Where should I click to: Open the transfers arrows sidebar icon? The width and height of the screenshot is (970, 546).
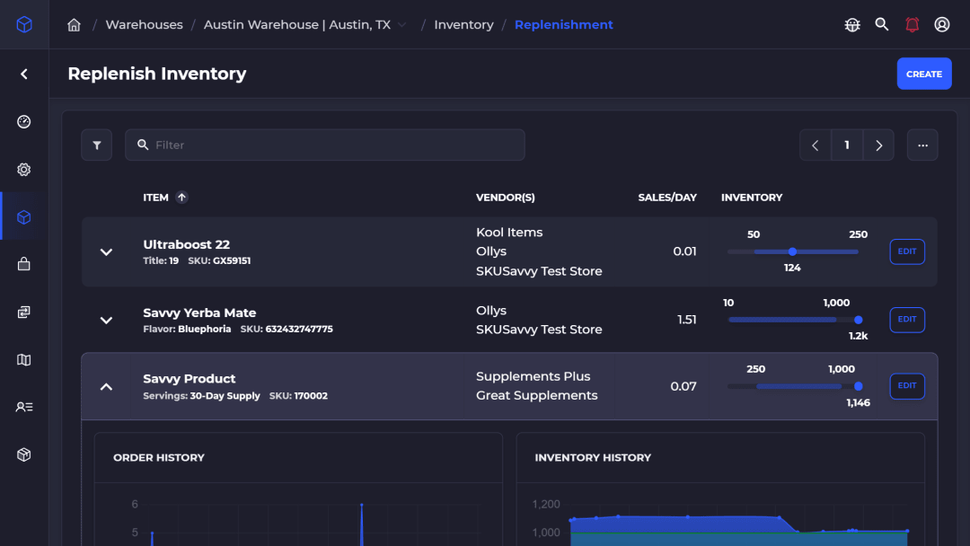[24, 313]
